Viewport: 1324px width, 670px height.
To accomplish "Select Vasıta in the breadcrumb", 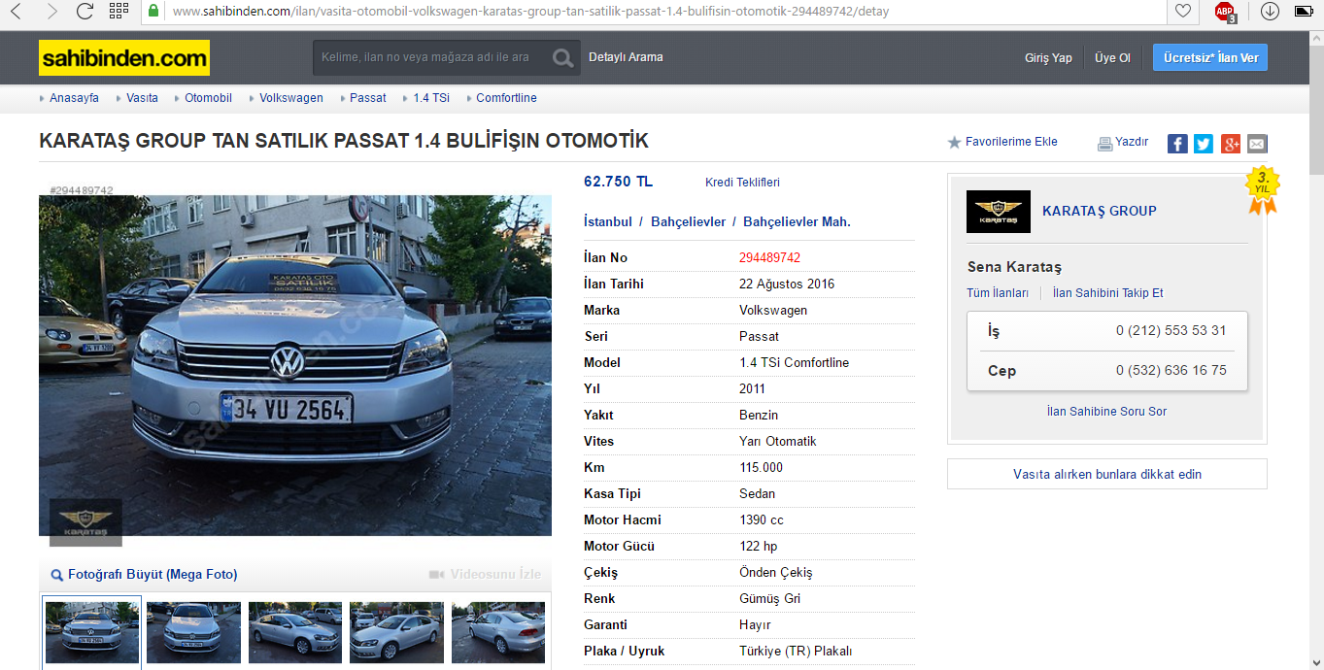I will (x=142, y=98).
